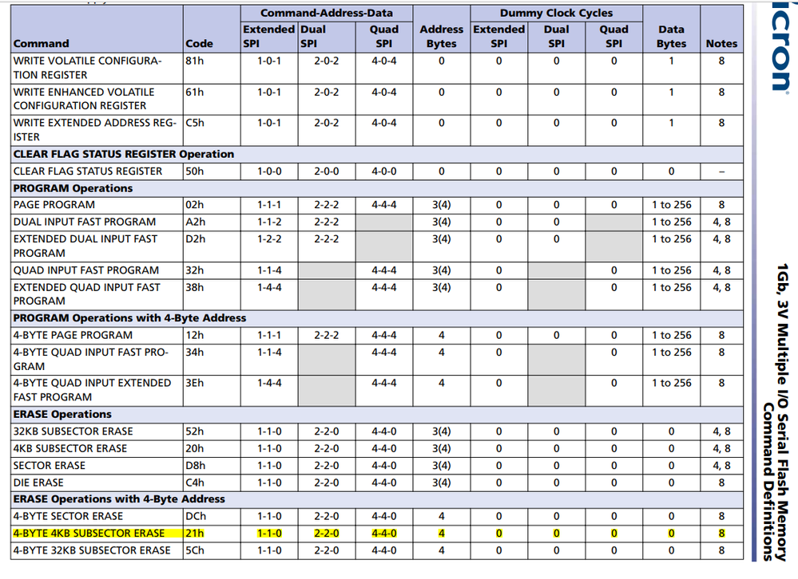This screenshot has width=798, height=579.
Task: Select the 32h code cell
Action: pos(212,270)
